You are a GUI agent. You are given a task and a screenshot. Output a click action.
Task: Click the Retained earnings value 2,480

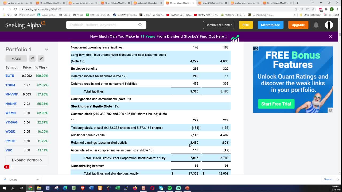194,143
